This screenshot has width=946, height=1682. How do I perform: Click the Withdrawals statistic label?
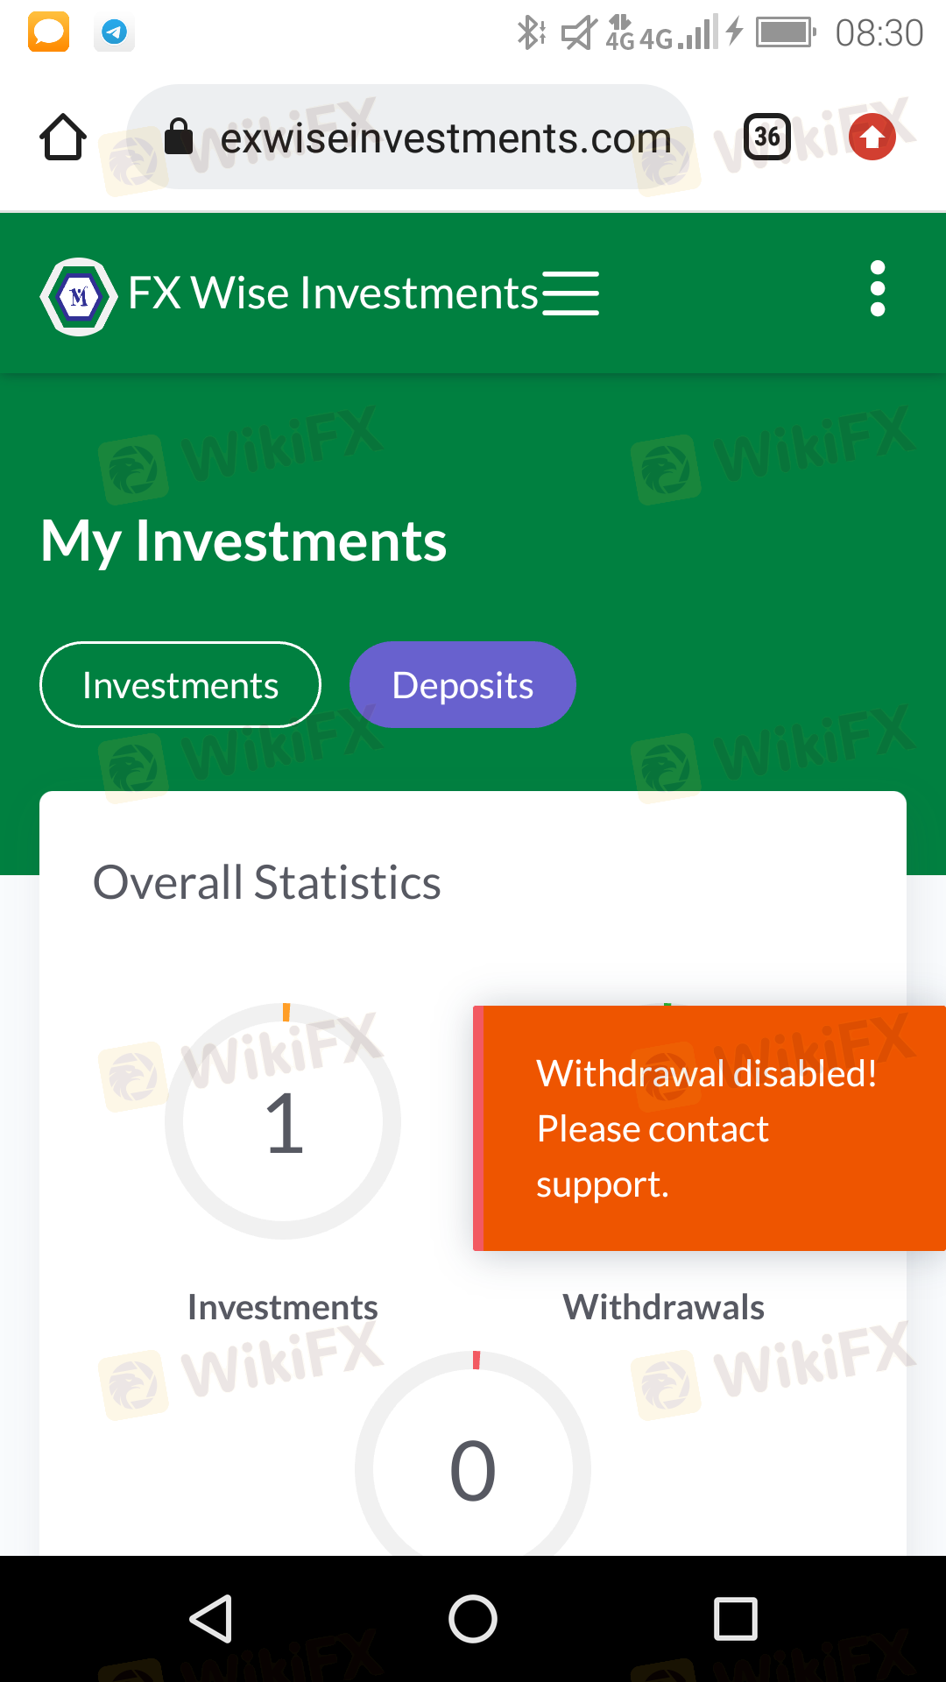(x=664, y=1307)
